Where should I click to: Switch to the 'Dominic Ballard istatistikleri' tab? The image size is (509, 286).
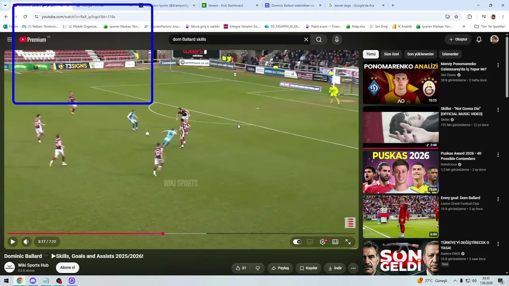point(293,6)
